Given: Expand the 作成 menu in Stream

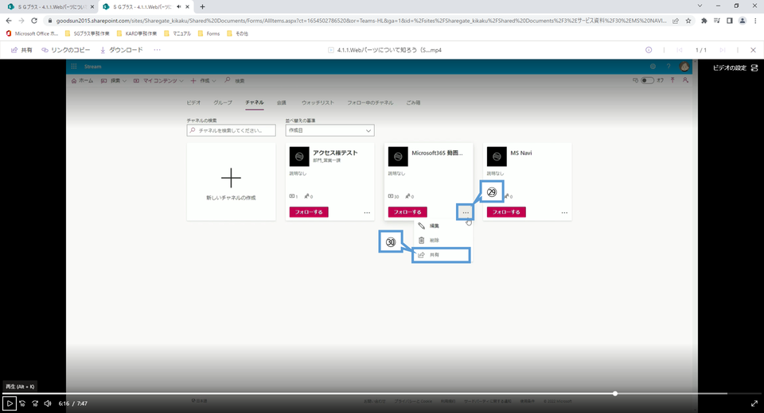Looking at the screenshot, I should (203, 81).
